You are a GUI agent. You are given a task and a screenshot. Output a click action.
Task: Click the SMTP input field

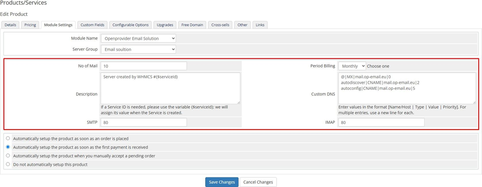coord(143,123)
